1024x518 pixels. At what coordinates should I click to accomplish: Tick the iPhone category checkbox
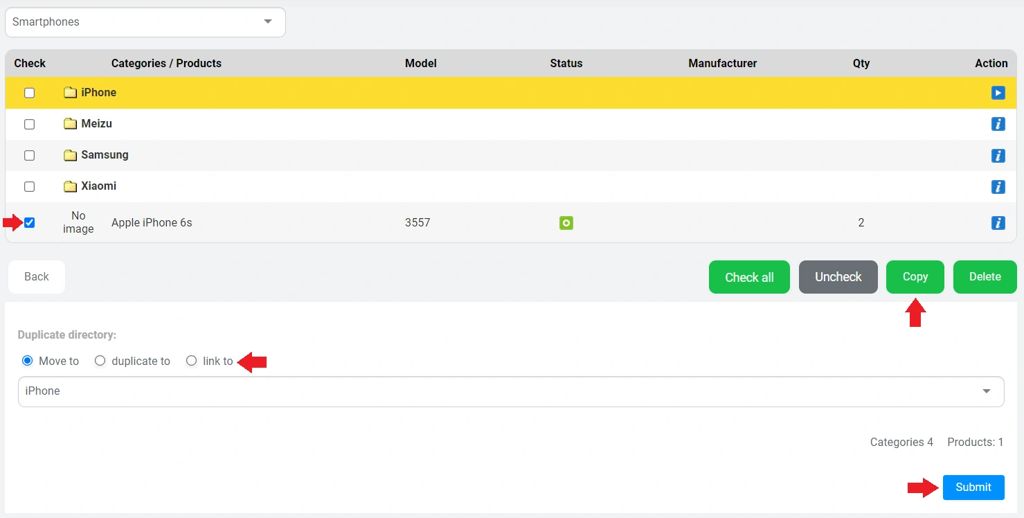(x=29, y=93)
